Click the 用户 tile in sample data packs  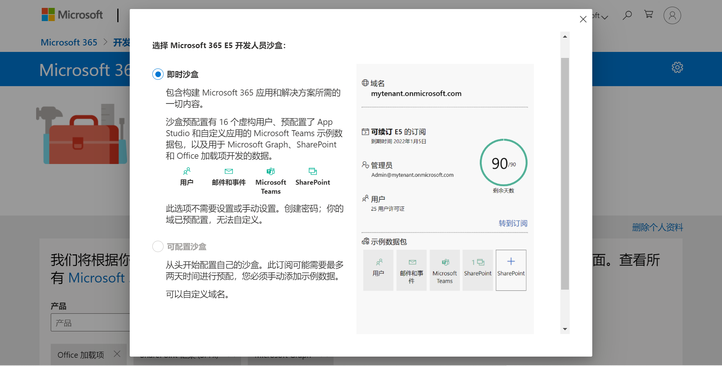[378, 270]
